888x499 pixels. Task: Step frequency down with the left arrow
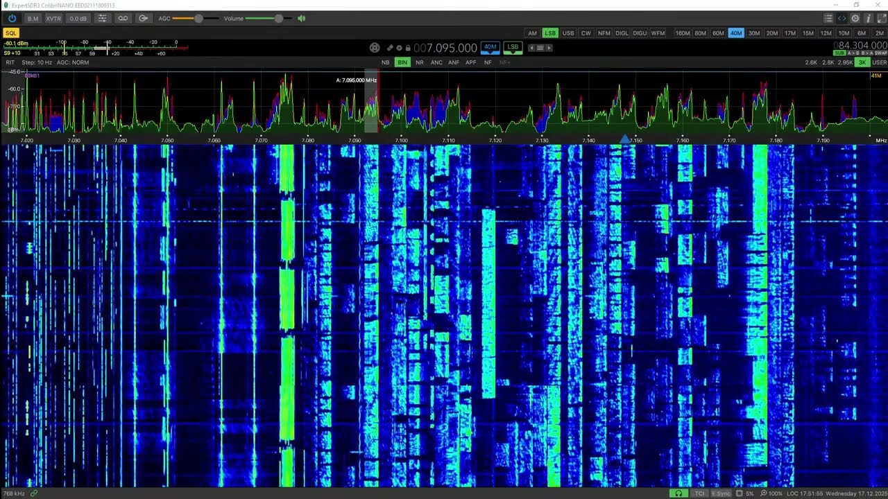[531, 48]
